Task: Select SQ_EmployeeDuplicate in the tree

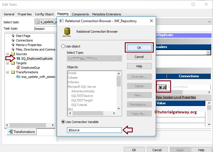Action: (37, 59)
